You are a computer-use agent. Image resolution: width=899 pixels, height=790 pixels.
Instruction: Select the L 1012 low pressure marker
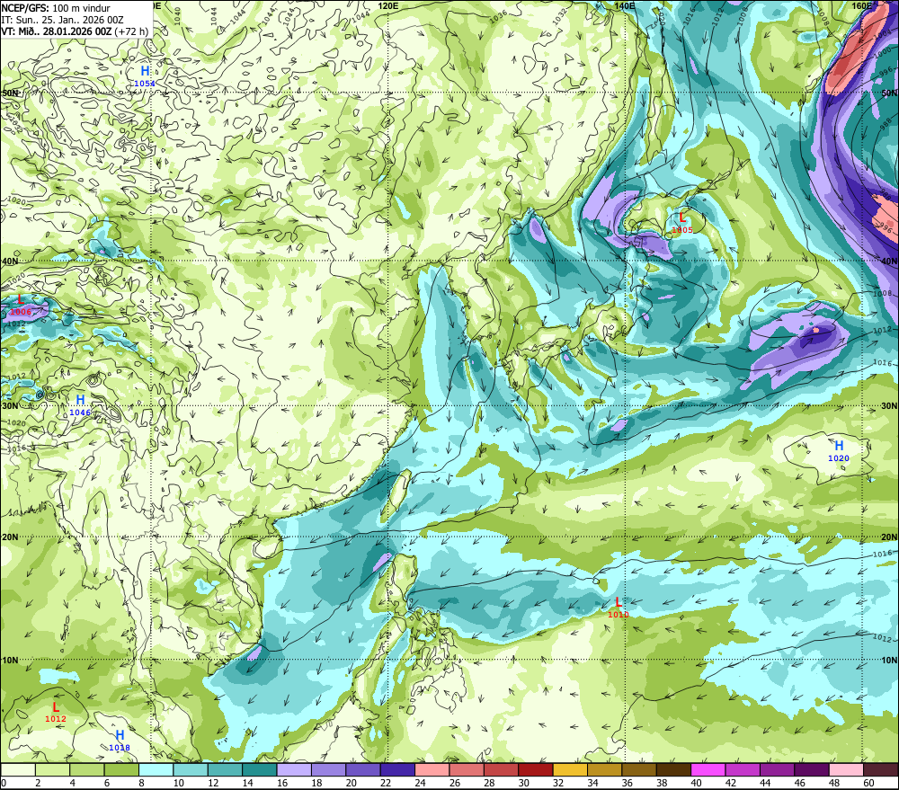coord(56,712)
